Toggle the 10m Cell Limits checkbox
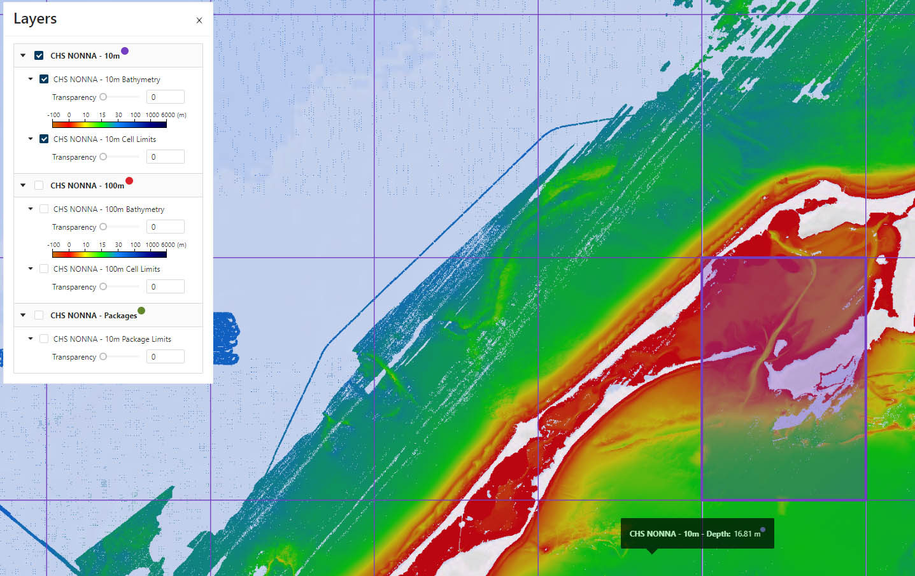 click(x=44, y=139)
